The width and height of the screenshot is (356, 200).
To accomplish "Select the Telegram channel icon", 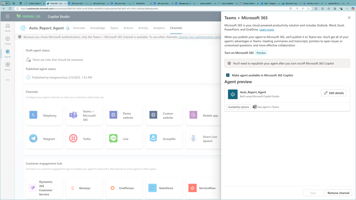I will (33, 138).
